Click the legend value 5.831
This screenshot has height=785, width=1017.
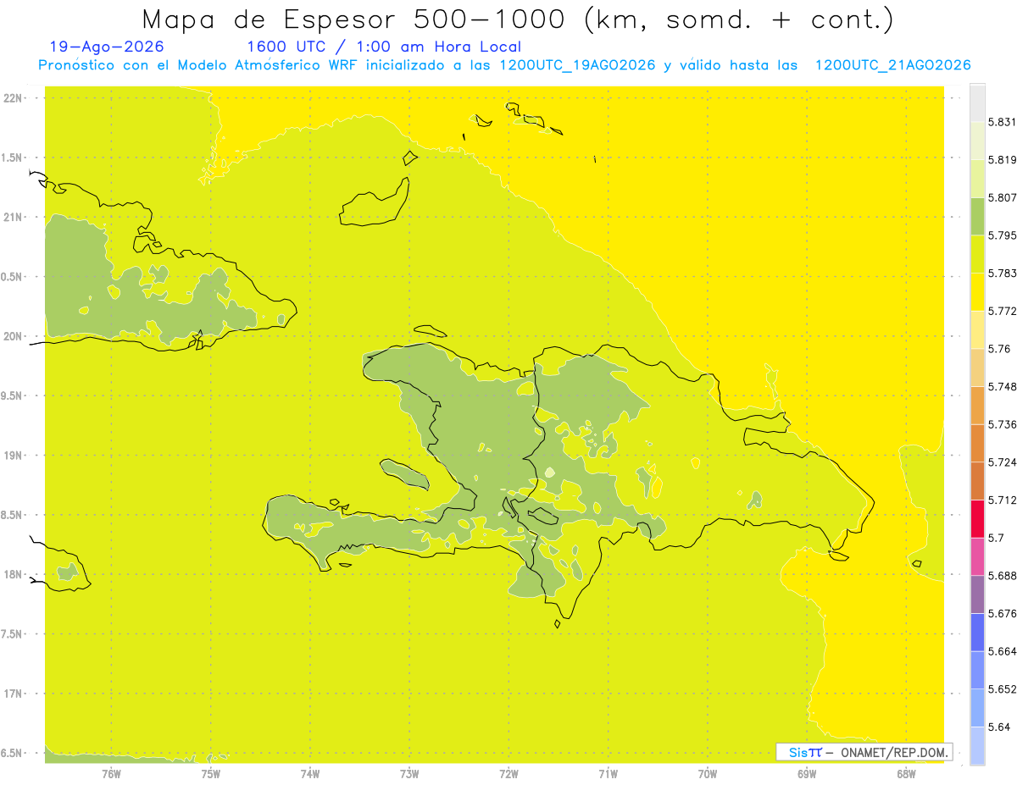tap(1003, 122)
